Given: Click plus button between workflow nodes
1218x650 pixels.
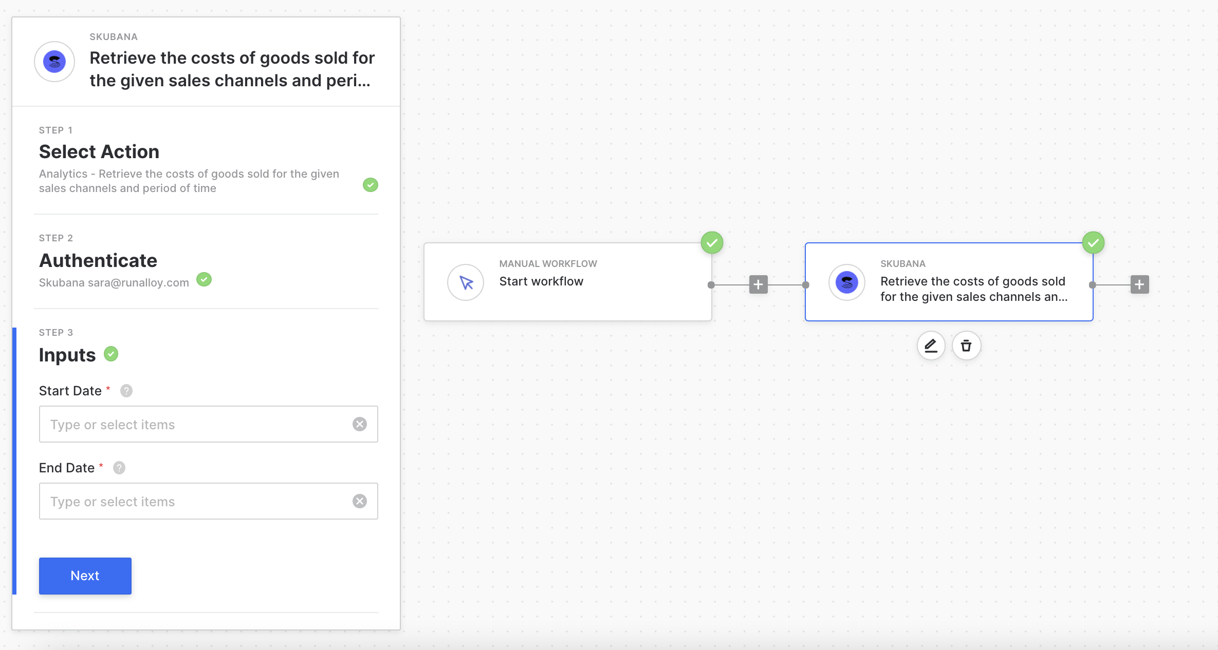Looking at the screenshot, I should [758, 284].
